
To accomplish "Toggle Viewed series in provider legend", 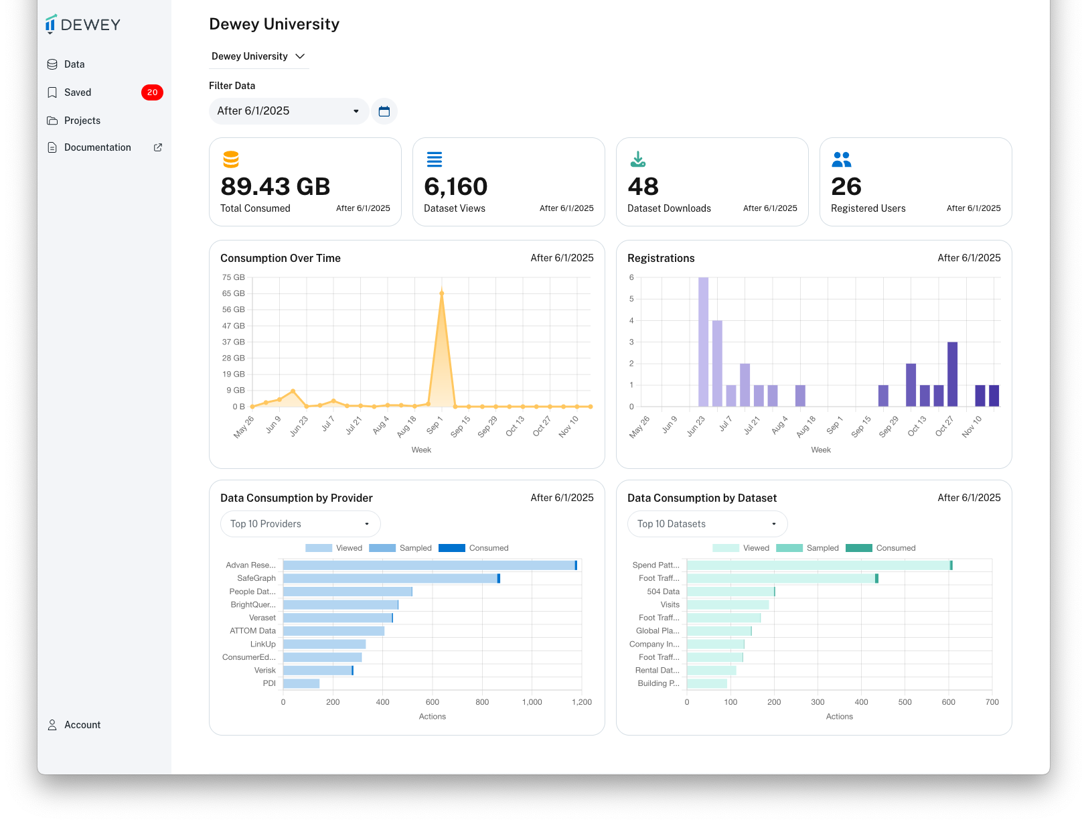I will click(x=333, y=548).
